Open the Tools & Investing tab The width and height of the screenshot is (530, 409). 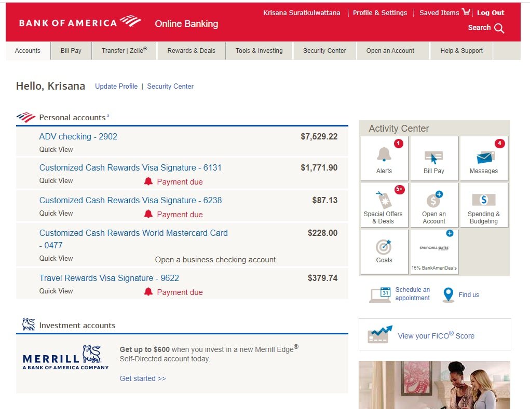point(259,51)
